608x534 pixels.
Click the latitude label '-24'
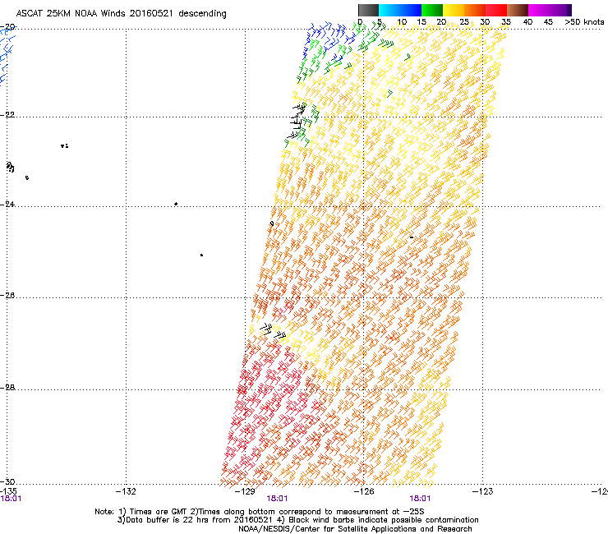coord(7,205)
